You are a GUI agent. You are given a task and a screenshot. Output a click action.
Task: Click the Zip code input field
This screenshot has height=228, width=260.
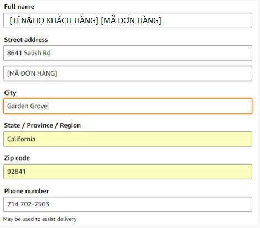(x=128, y=172)
